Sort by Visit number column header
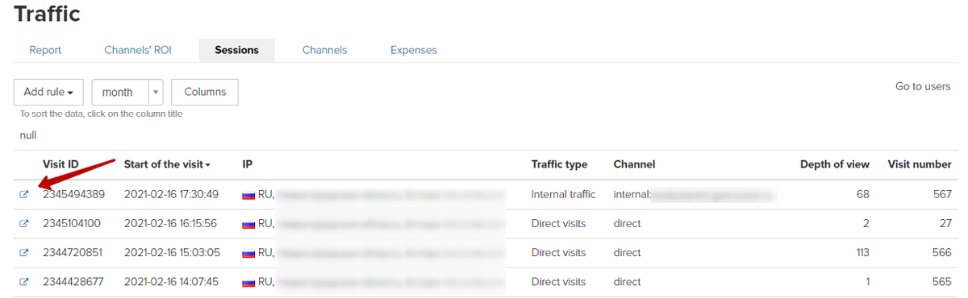The image size is (968, 298). coord(920,164)
